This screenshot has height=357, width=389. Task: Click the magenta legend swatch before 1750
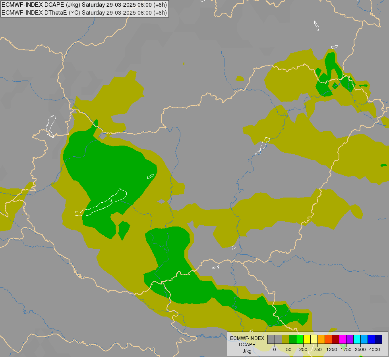[x=343, y=340]
